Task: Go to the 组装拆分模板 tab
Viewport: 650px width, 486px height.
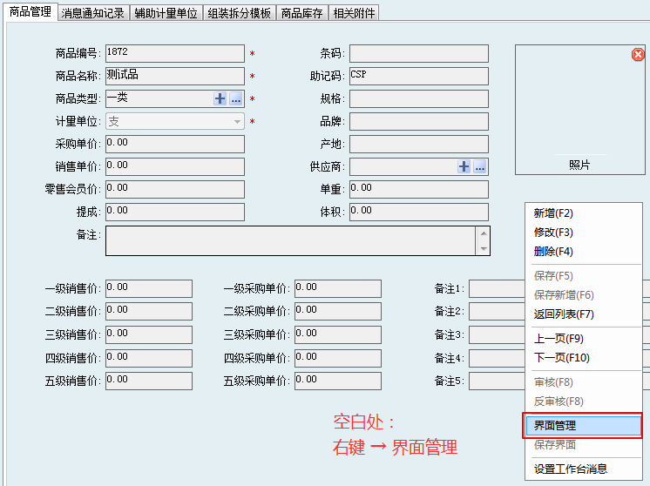Action: click(x=239, y=13)
